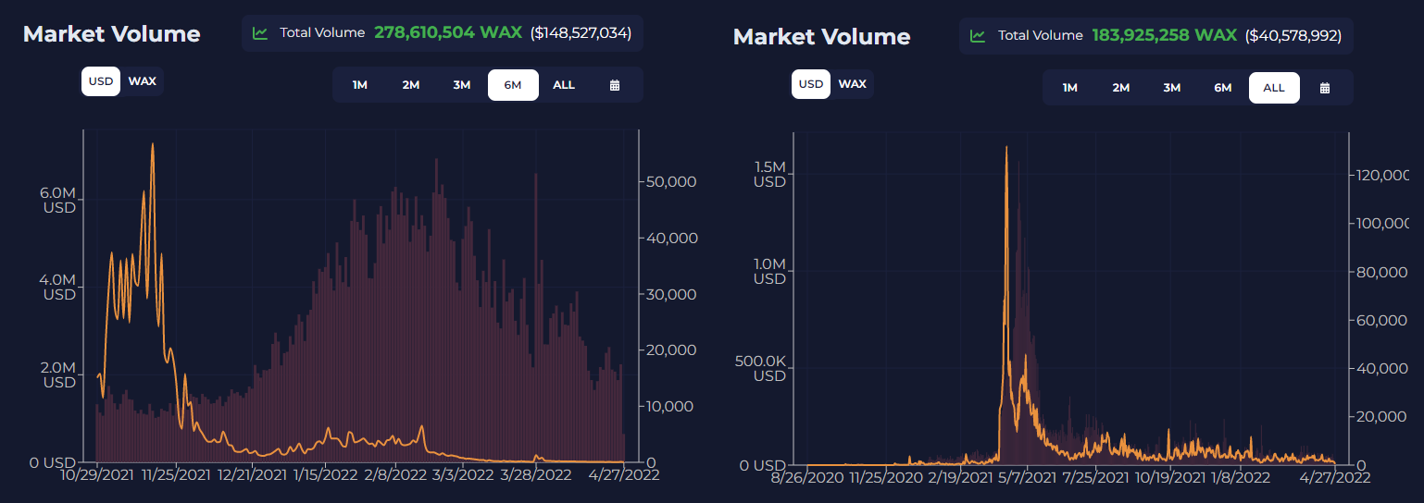Click the 500.0K USD axis label

759,368
